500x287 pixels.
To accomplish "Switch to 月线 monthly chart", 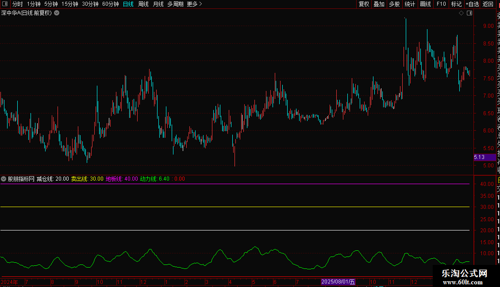I will [x=158, y=4].
